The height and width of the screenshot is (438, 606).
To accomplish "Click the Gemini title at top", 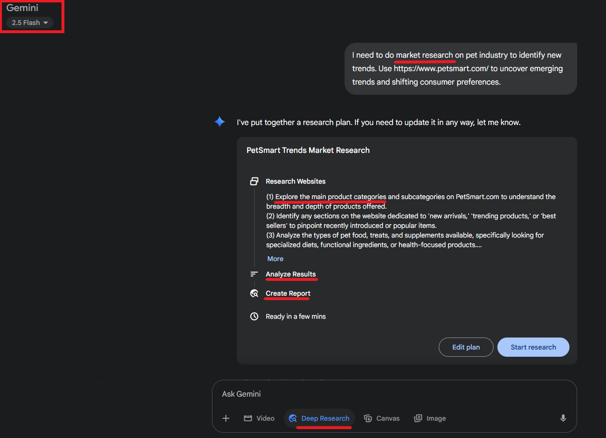I will tap(22, 8).
